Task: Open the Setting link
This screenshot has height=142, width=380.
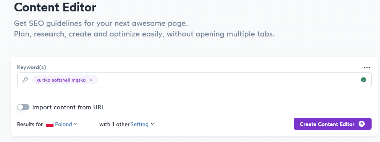Action: [x=139, y=125]
